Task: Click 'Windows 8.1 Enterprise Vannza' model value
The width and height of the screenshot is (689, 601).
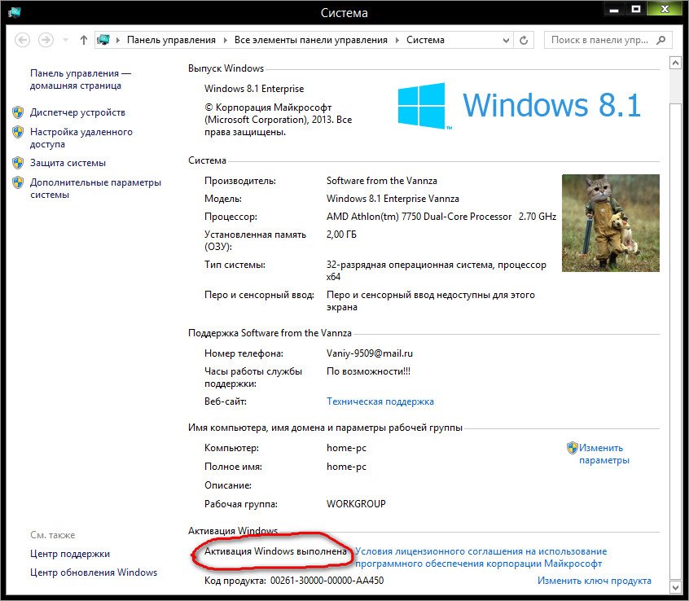Action: click(393, 199)
